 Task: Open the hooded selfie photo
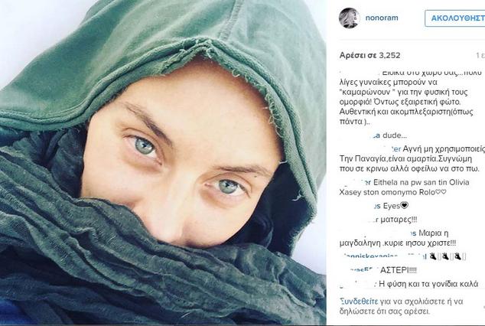(163, 162)
